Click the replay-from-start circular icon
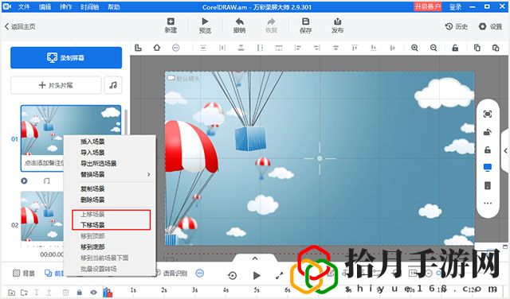 tap(232, 276)
